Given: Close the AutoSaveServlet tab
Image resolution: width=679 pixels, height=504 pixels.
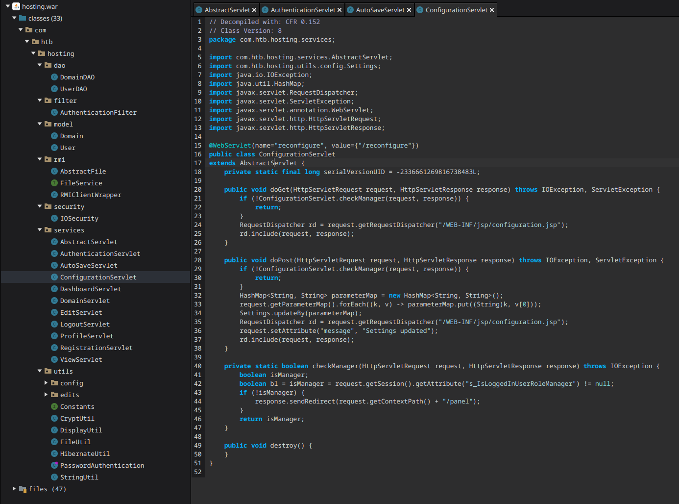Looking at the screenshot, I should [409, 10].
